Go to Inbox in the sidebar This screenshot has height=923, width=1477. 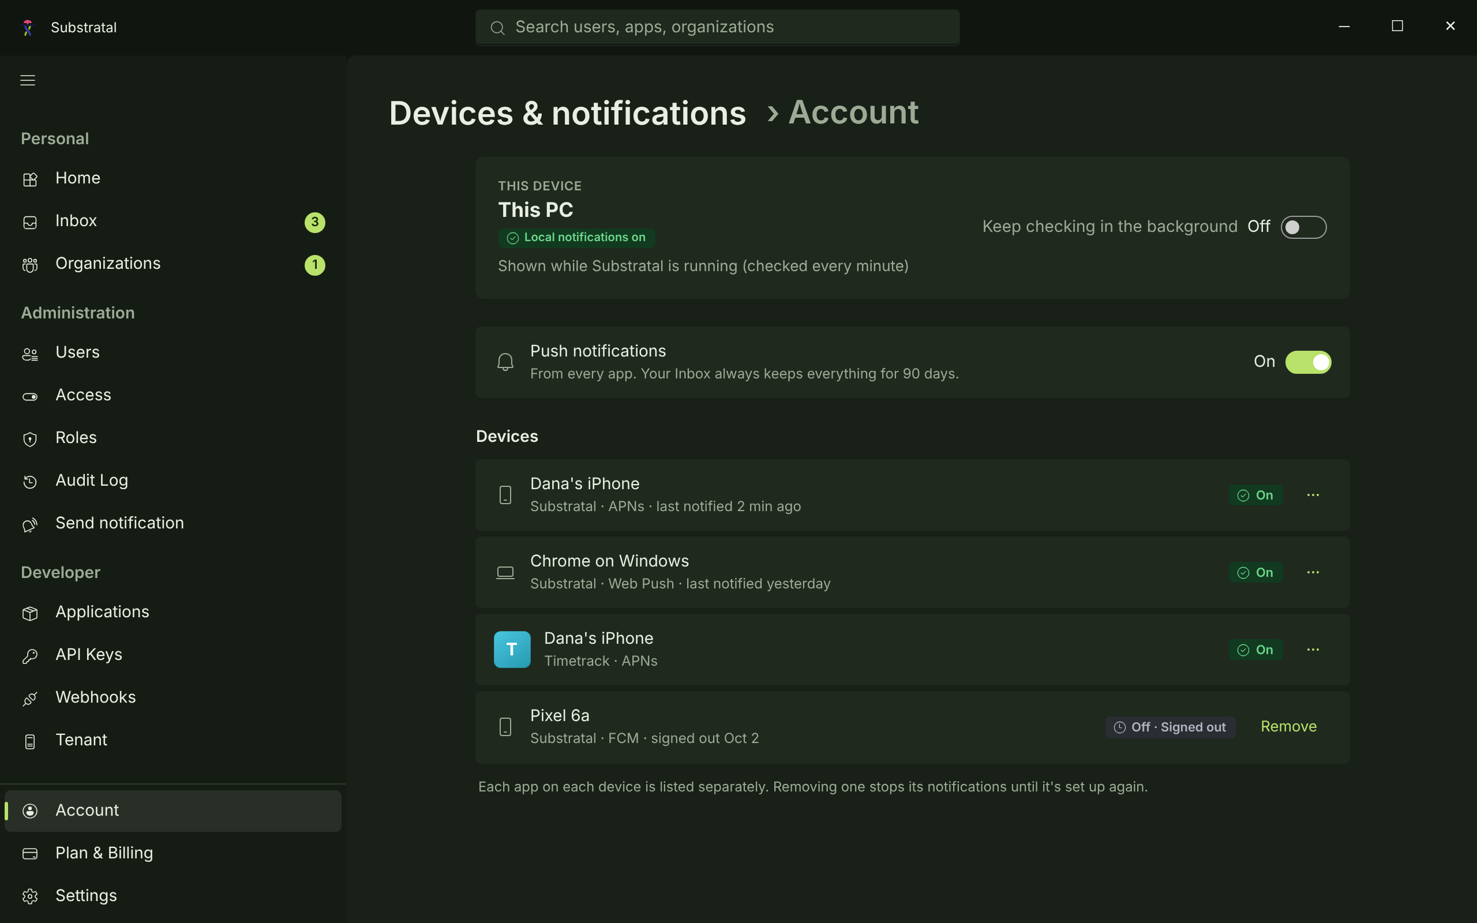[173, 222]
